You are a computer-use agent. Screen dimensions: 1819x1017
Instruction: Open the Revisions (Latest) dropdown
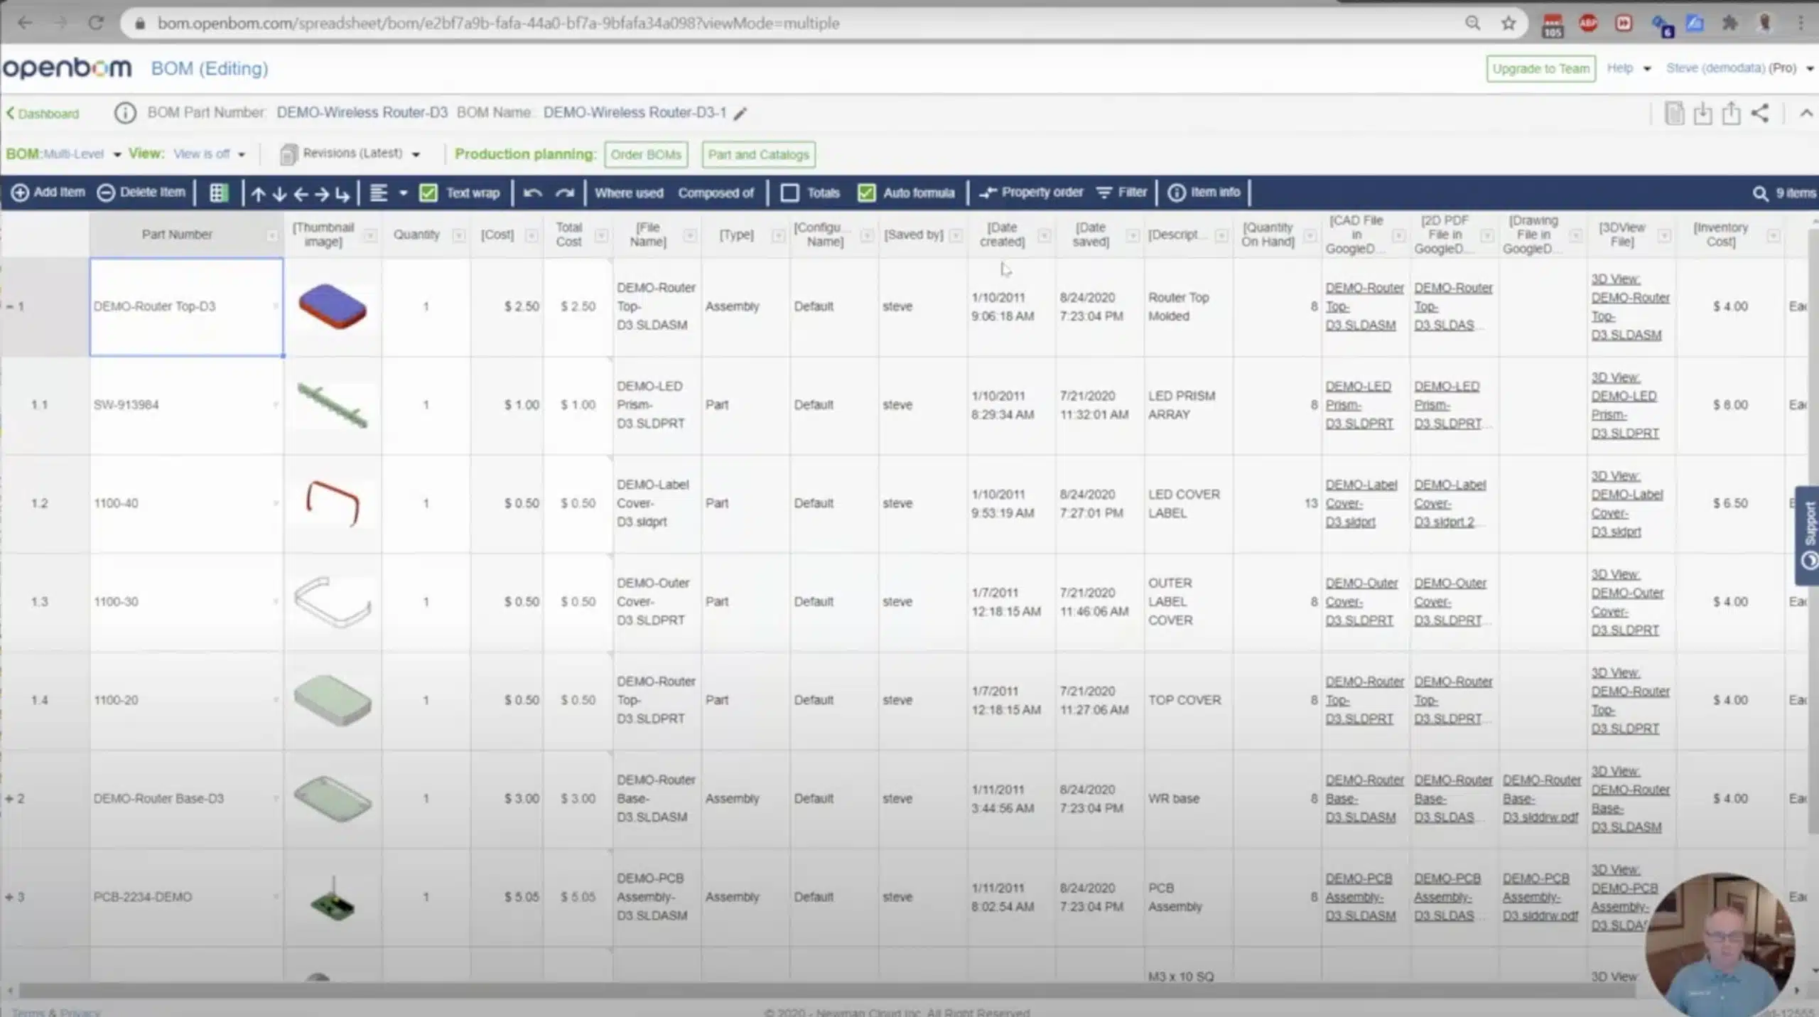tap(350, 154)
